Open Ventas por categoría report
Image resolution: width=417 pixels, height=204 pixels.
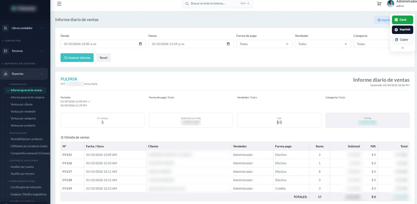tap(23, 119)
